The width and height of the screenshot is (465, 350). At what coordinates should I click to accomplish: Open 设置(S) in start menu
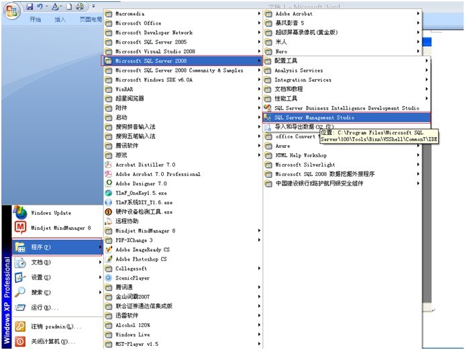57,277
